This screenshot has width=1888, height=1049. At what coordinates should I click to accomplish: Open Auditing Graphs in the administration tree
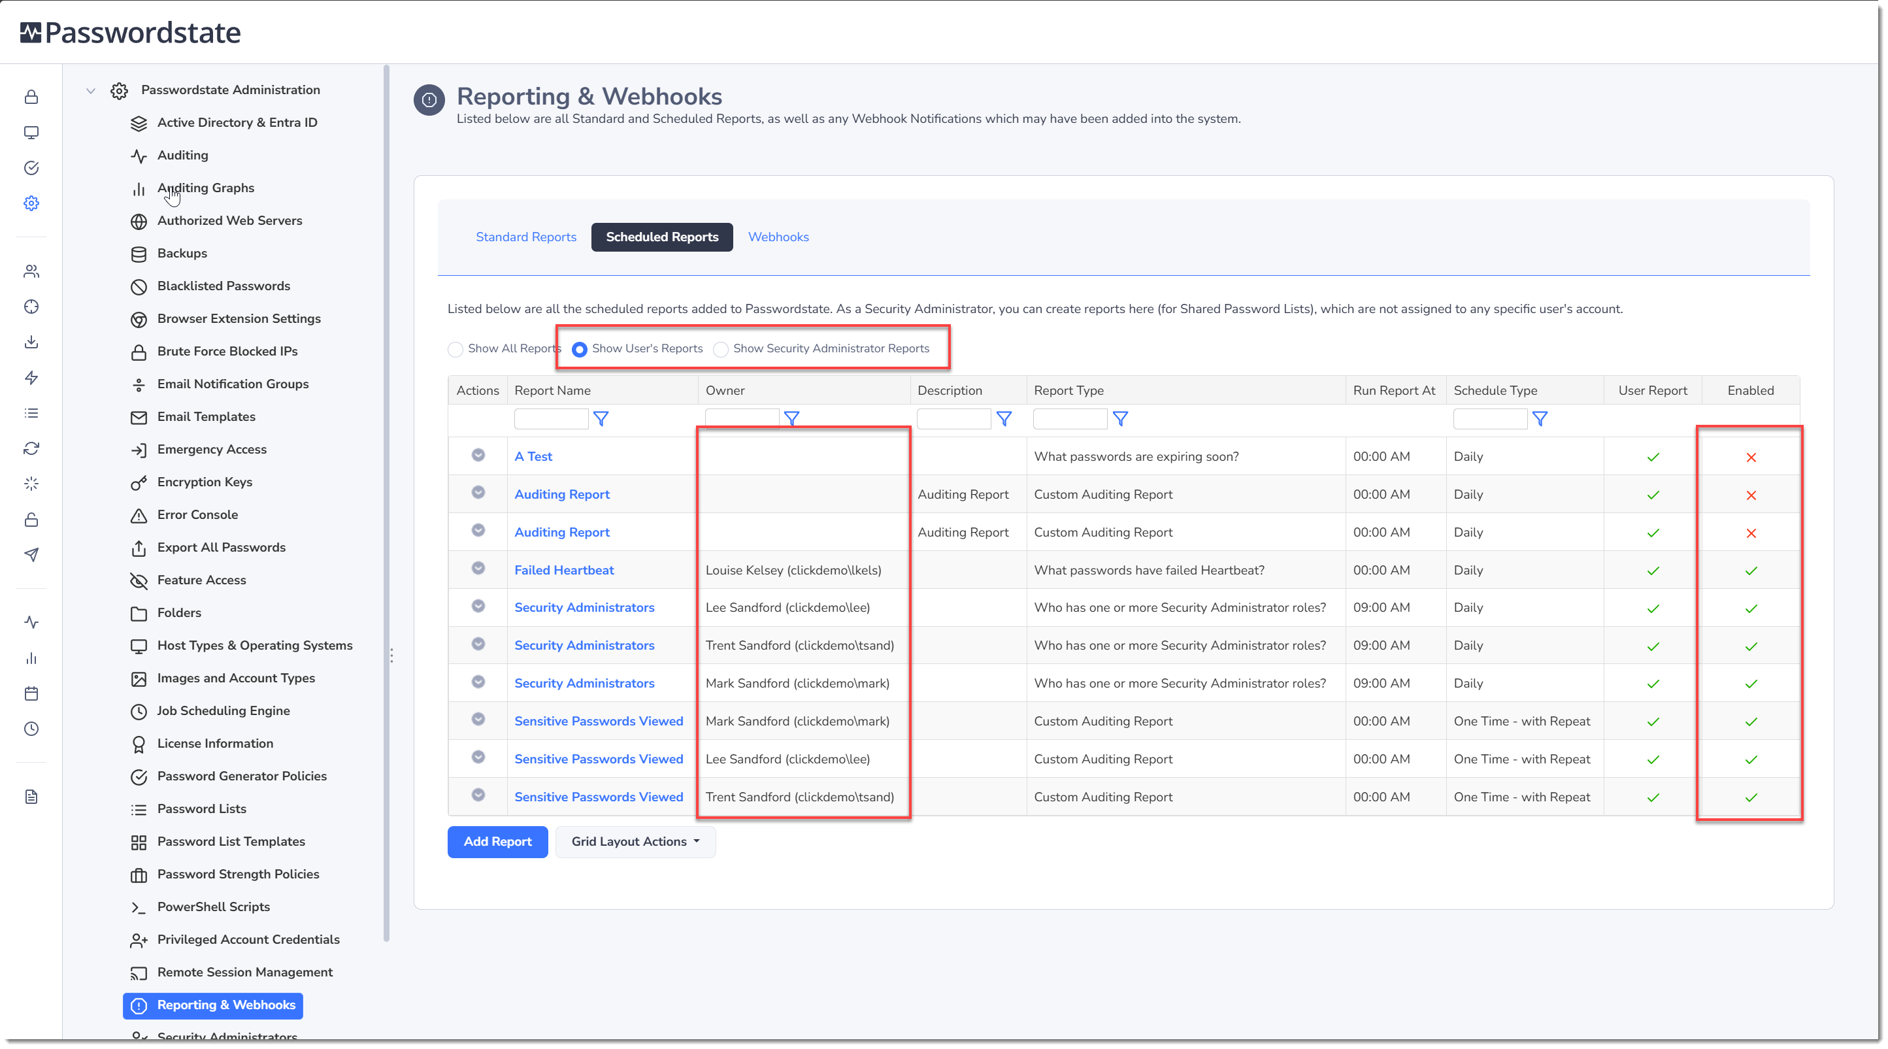click(x=205, y=188)
